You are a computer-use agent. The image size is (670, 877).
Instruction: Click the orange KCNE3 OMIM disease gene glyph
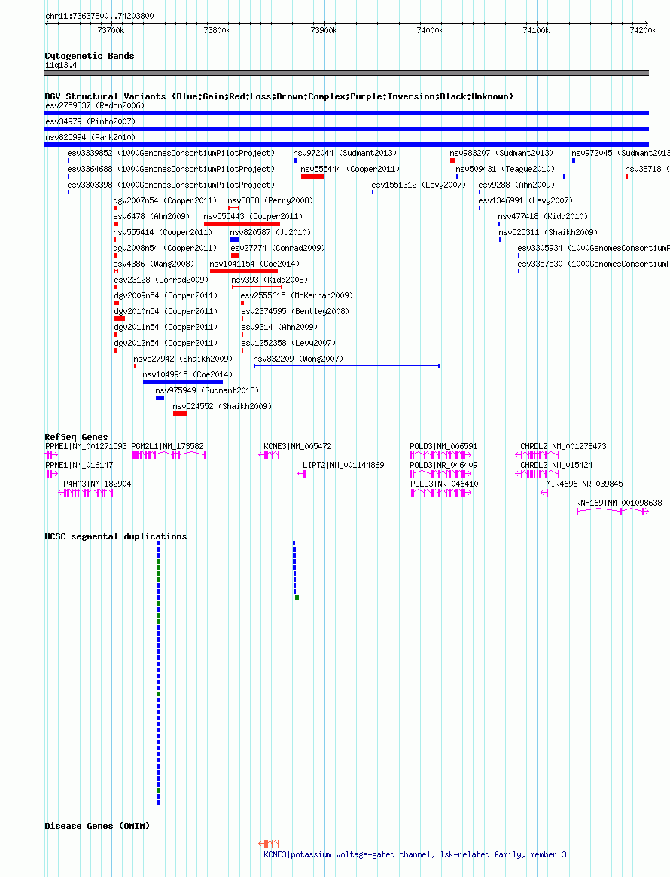click(x=270, y=843)
